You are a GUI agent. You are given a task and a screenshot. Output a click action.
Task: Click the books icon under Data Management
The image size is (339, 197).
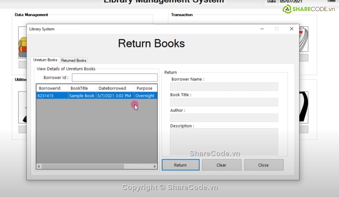pyautogui.click(x=22, y=47)
